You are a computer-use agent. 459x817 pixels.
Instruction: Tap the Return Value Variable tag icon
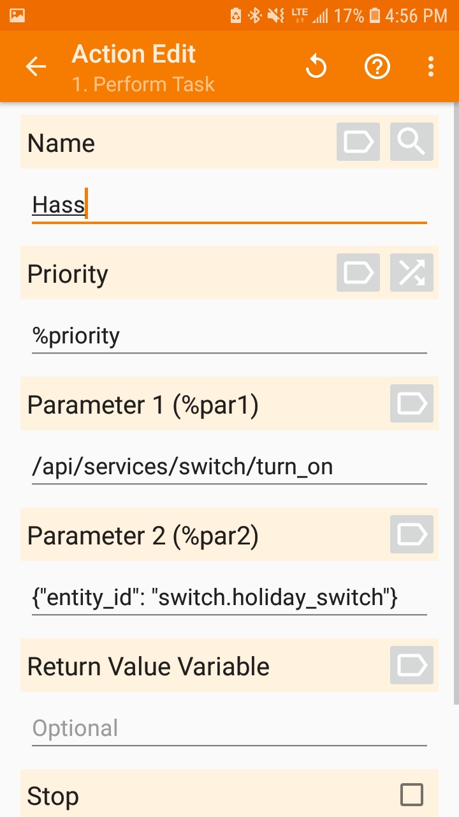point(411,666)
